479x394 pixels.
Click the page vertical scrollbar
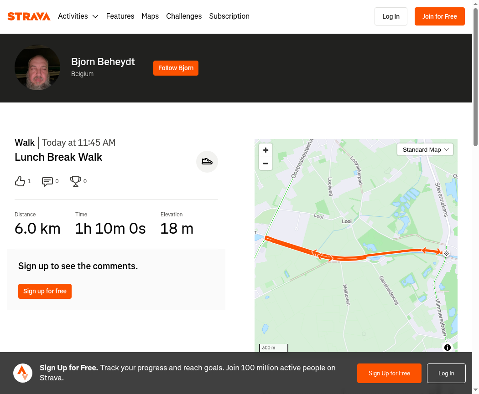[475, 197]
